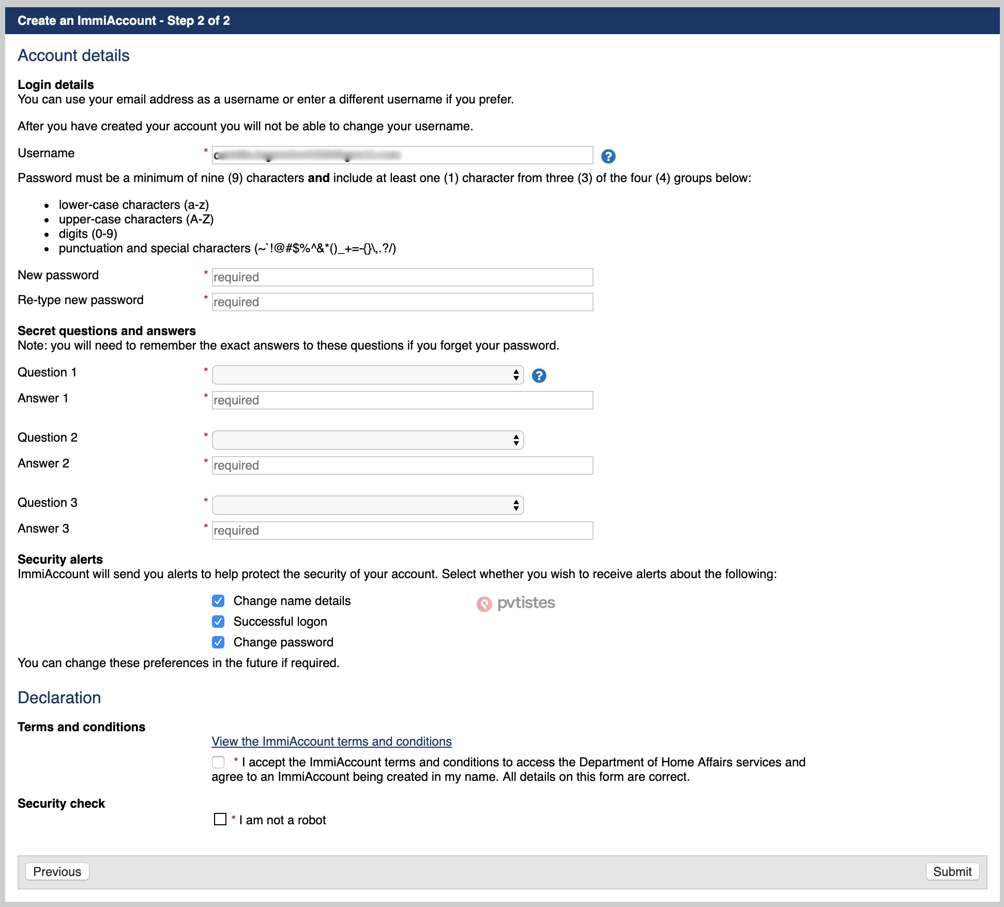Focus the Re-type new password field
The image size is (1004, 907).
pyautogui.click(x=402, y=302)
